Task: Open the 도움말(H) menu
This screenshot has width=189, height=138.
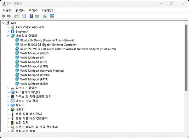Action: [x=47, y=10]
